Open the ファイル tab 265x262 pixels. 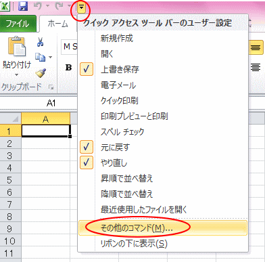click(x=18, y=24)
